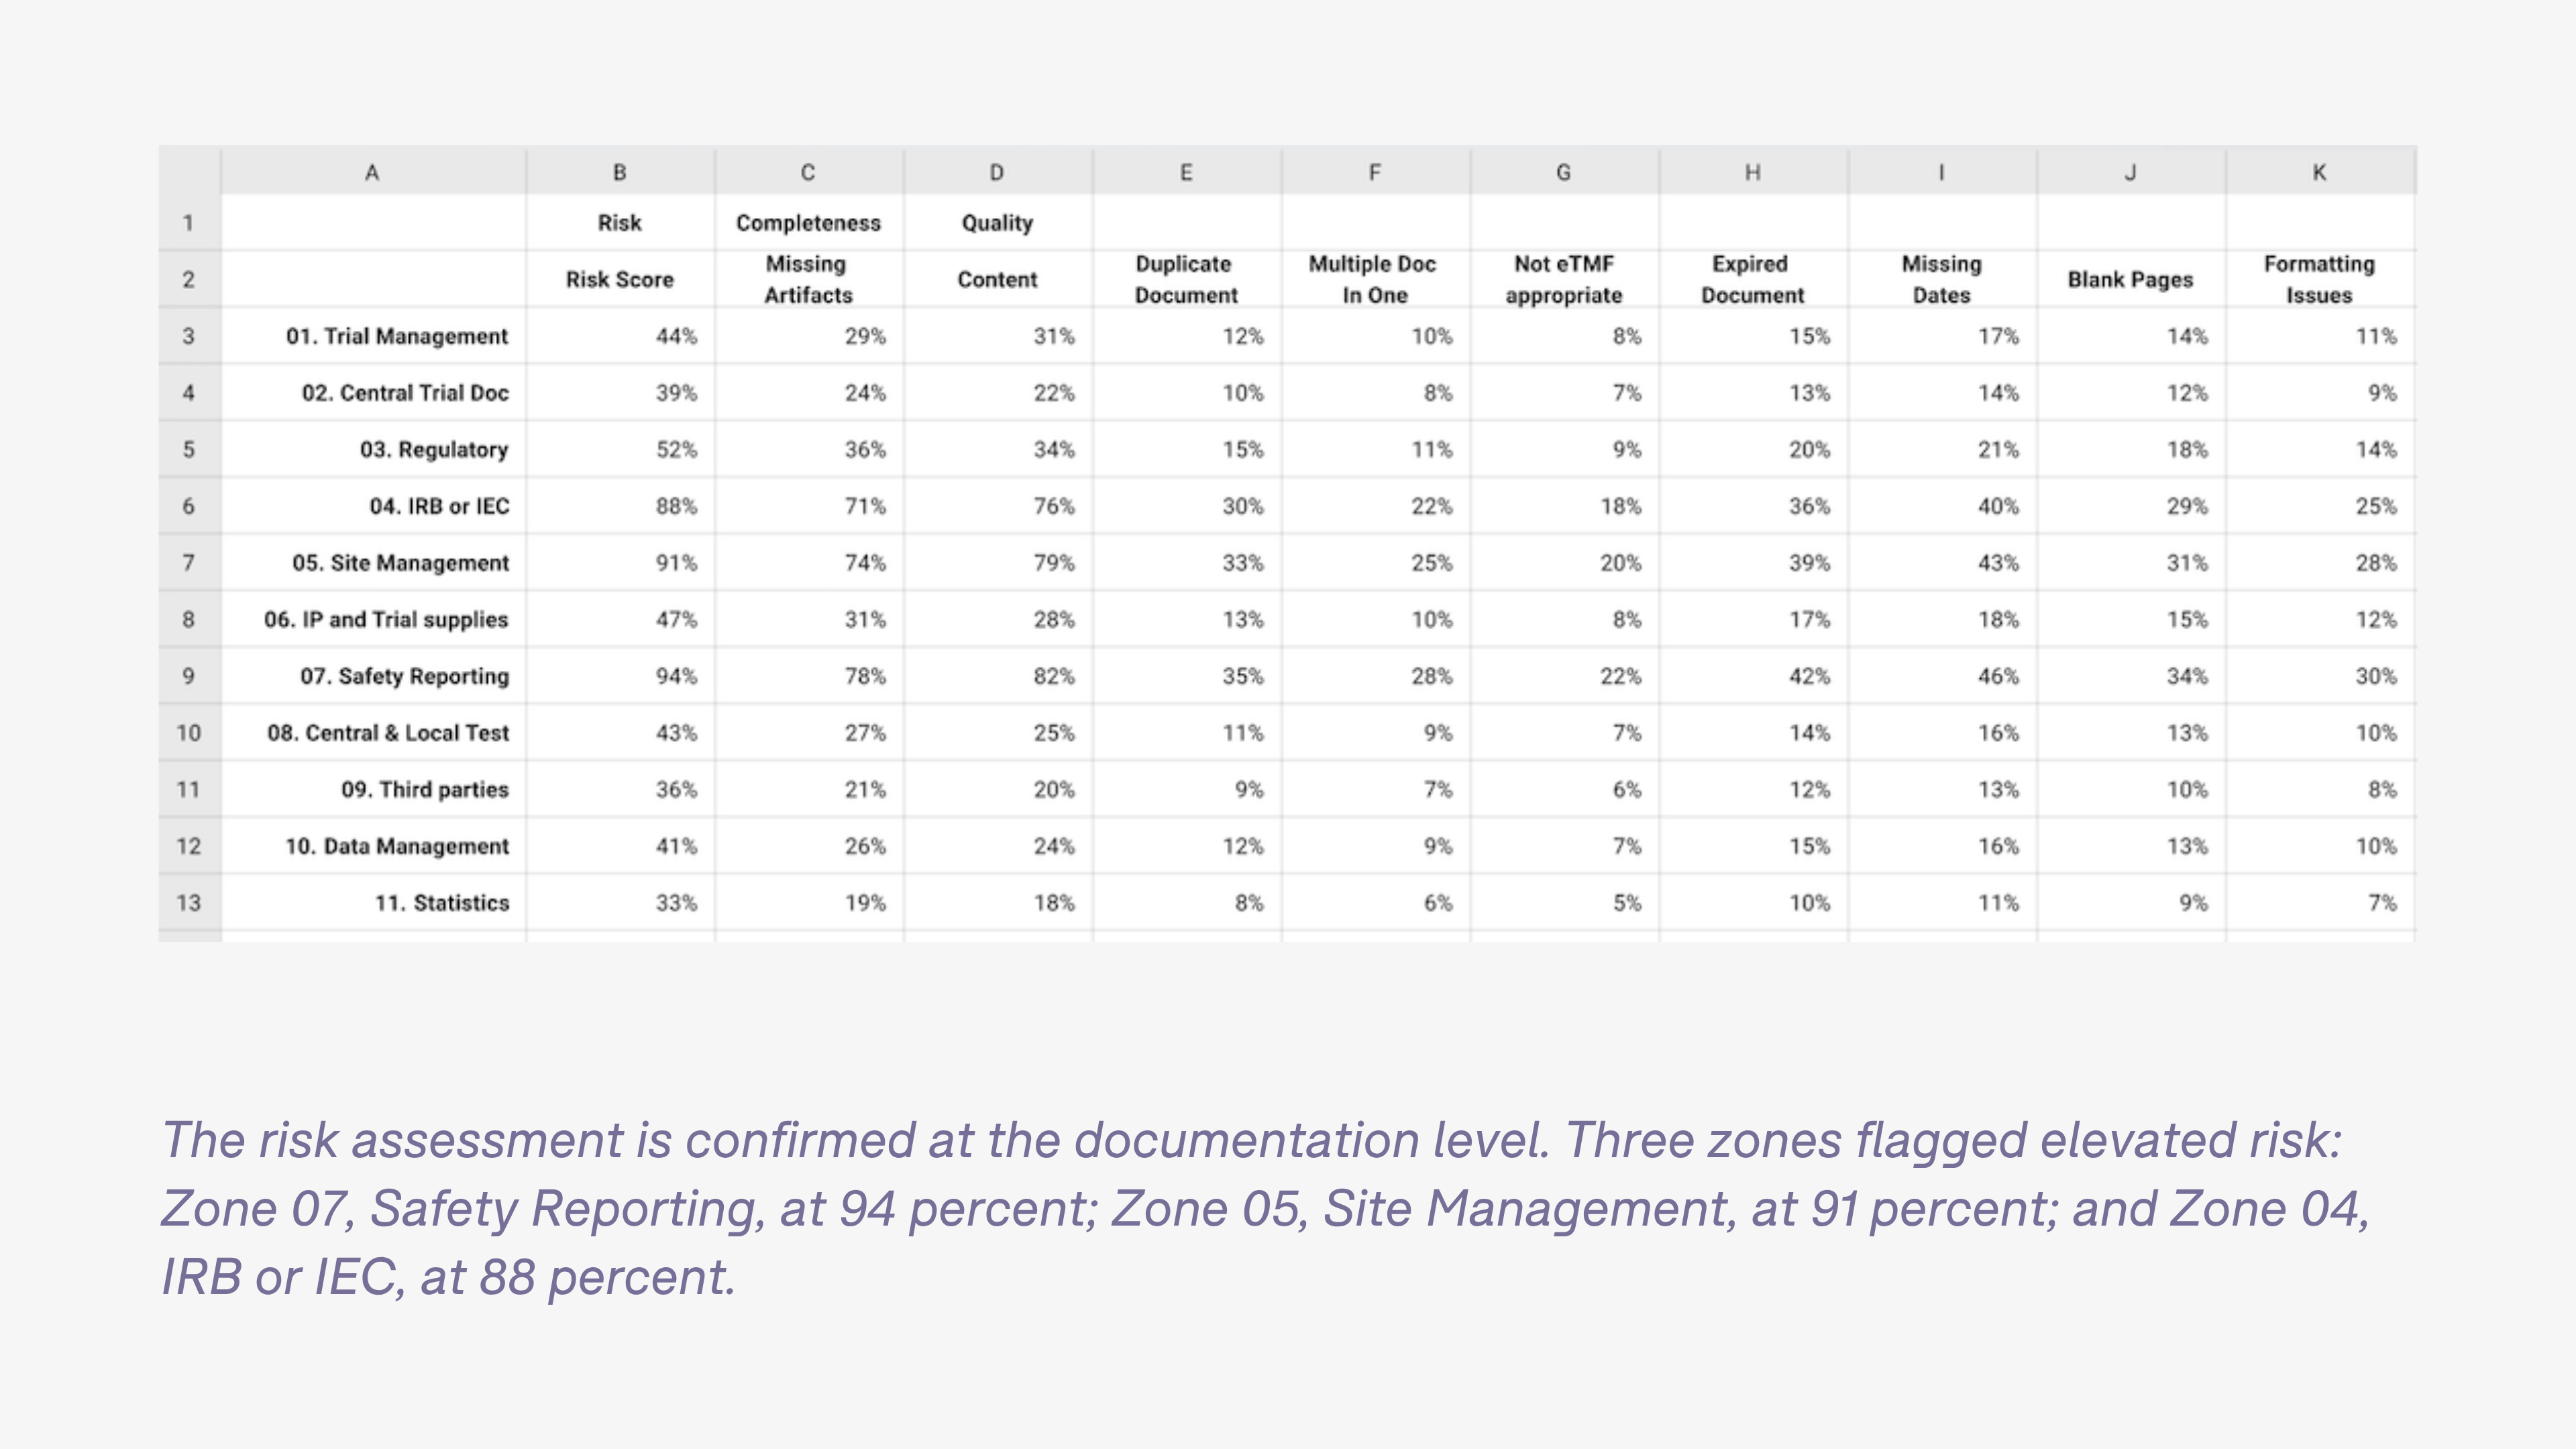Viewport: 2576px width, 1449px height.
Task: Select the 05. Site Management cell
Action: [373, 563]
